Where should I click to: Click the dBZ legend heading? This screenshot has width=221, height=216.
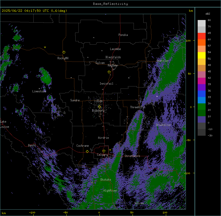[208, 14]
